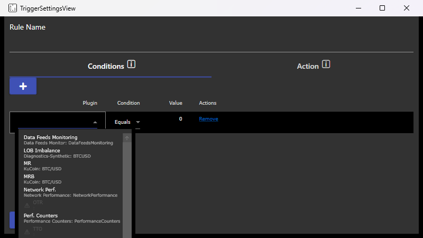Click the warning icon beside OTR

tap(27, 206)
